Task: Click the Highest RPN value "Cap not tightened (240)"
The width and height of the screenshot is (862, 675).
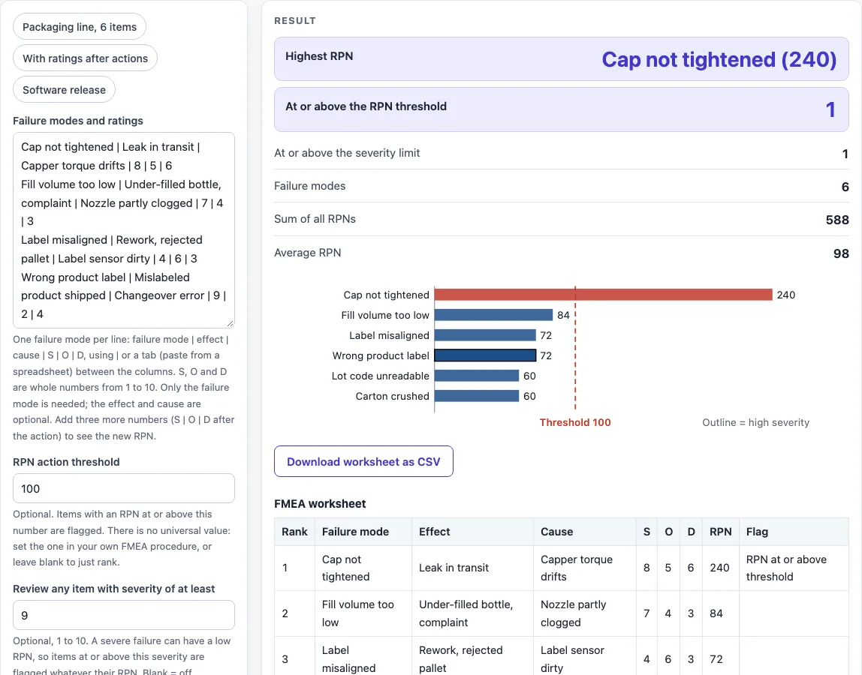Action: 719,59
